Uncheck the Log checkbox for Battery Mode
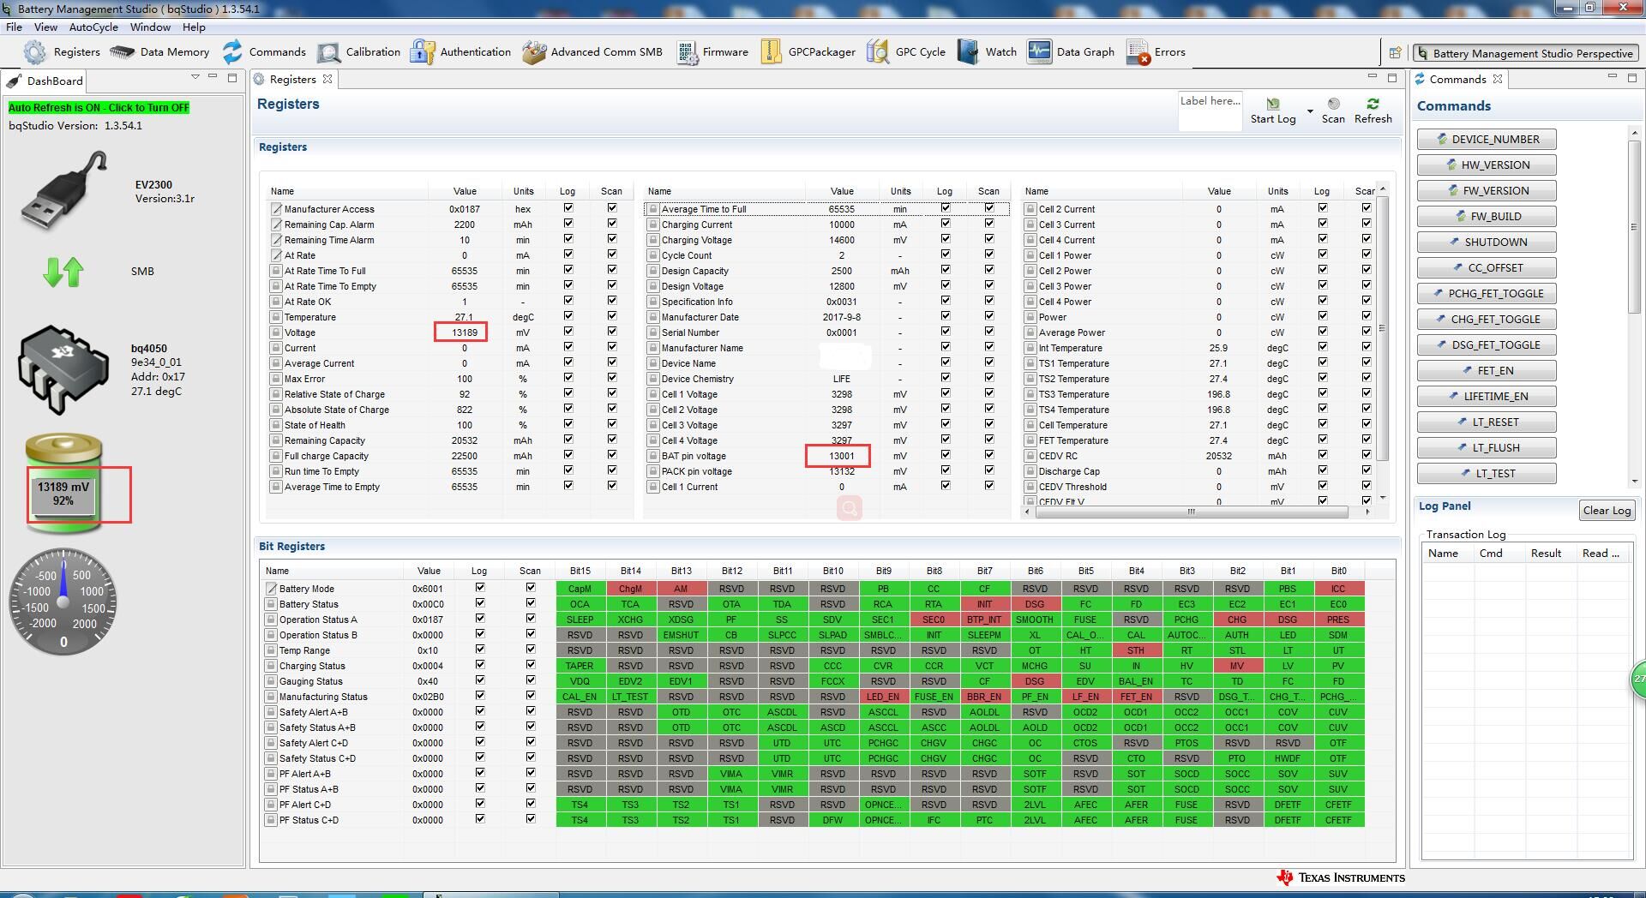Image resolution: width=1646 pixels, height=898 pixels. pyautogui.click(x=480, y=588)
